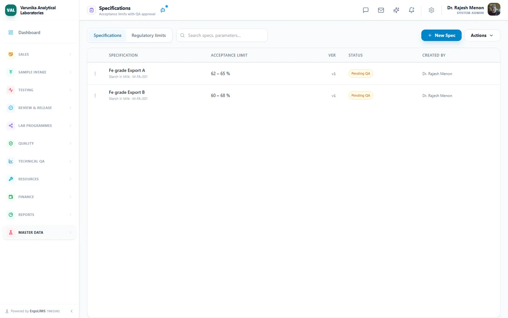
Task: Open the AI sparkle assistant icon
Action: tap(396, 10)
